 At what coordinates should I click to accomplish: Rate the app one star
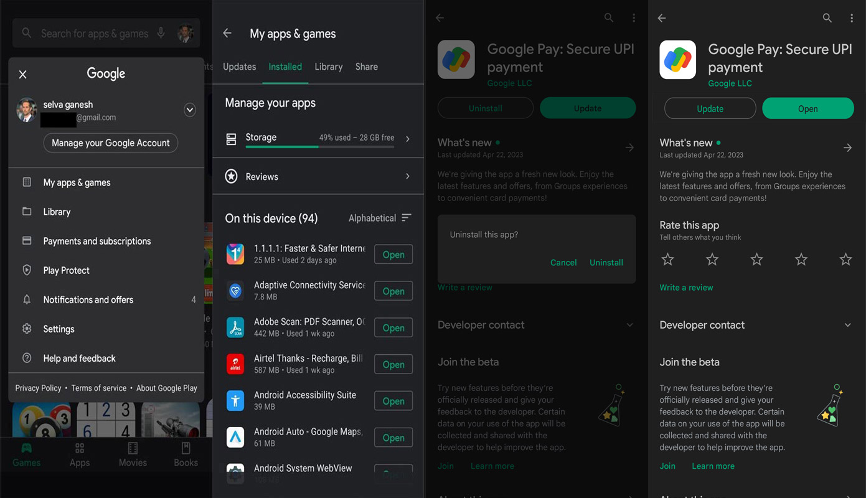[667, 259]
